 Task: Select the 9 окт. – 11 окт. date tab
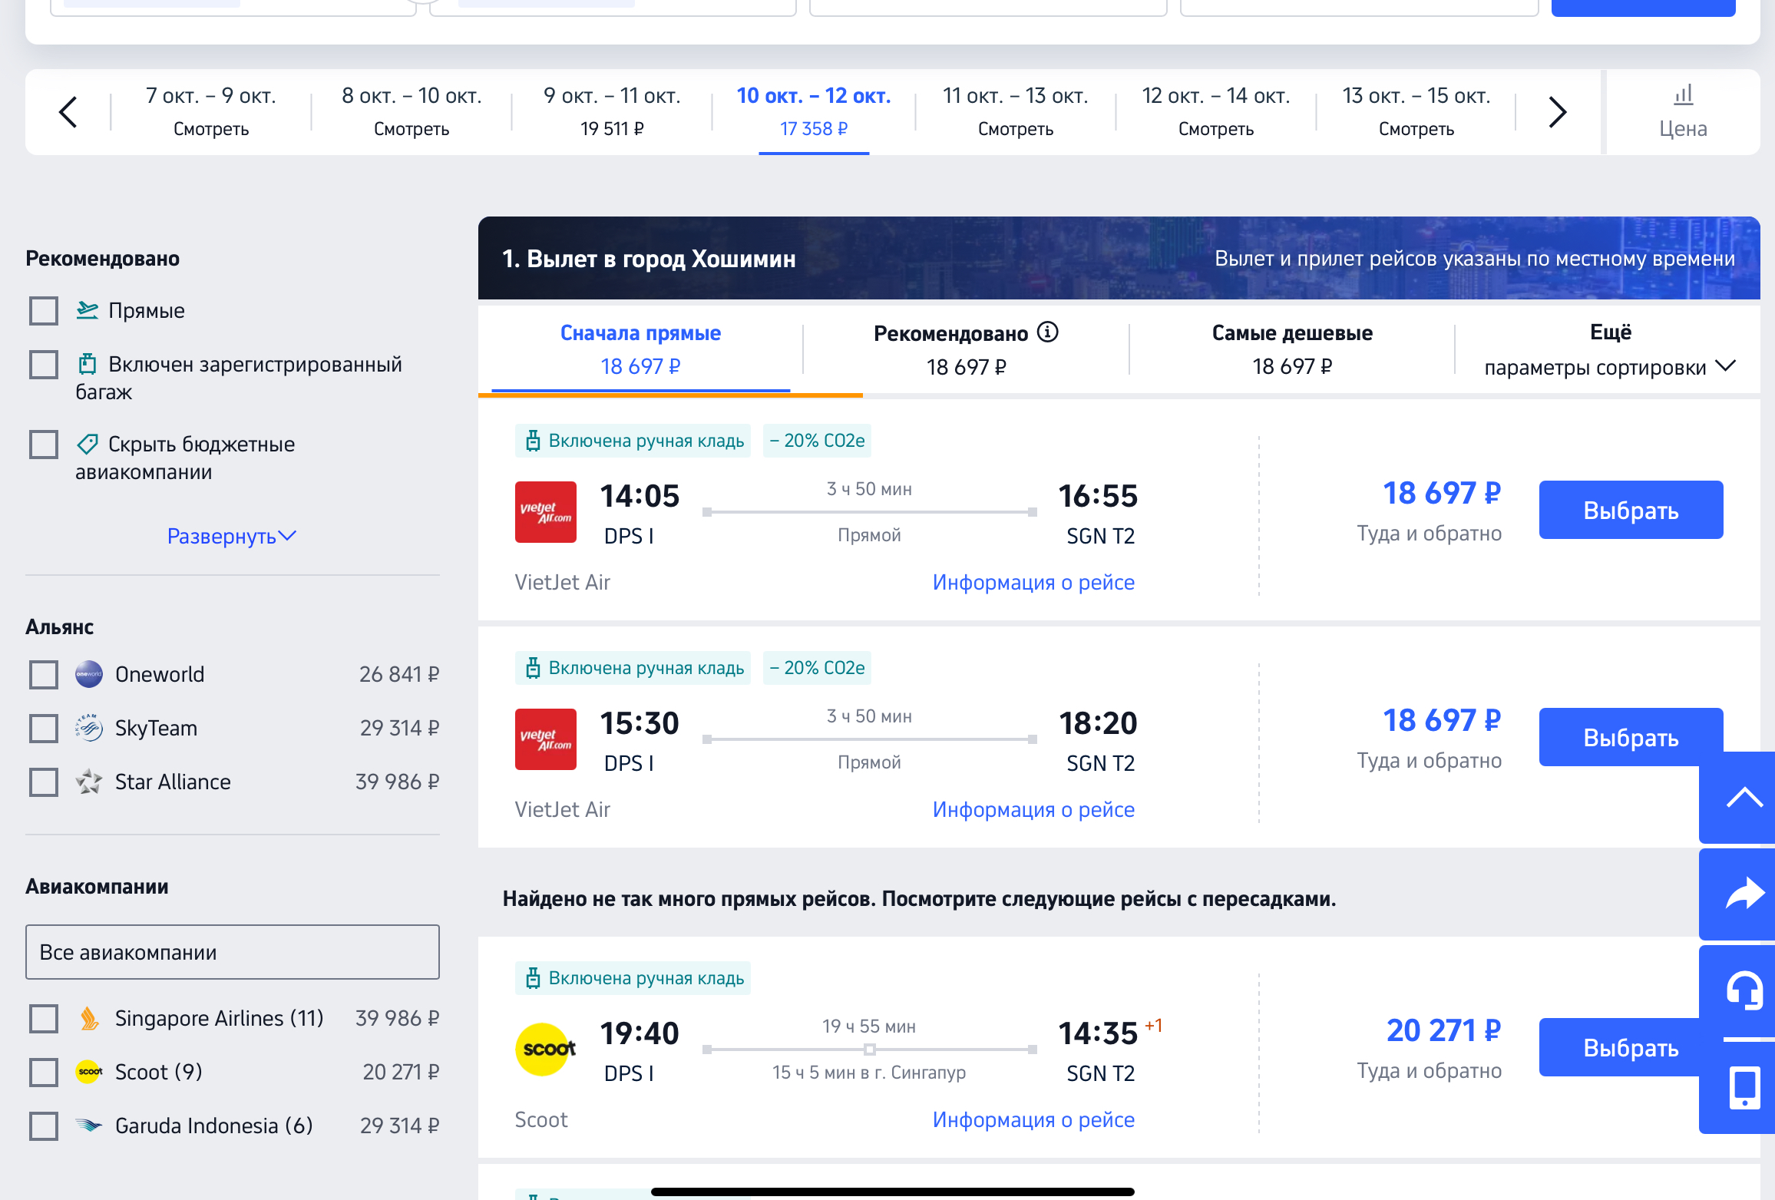[x=612, y=112]
